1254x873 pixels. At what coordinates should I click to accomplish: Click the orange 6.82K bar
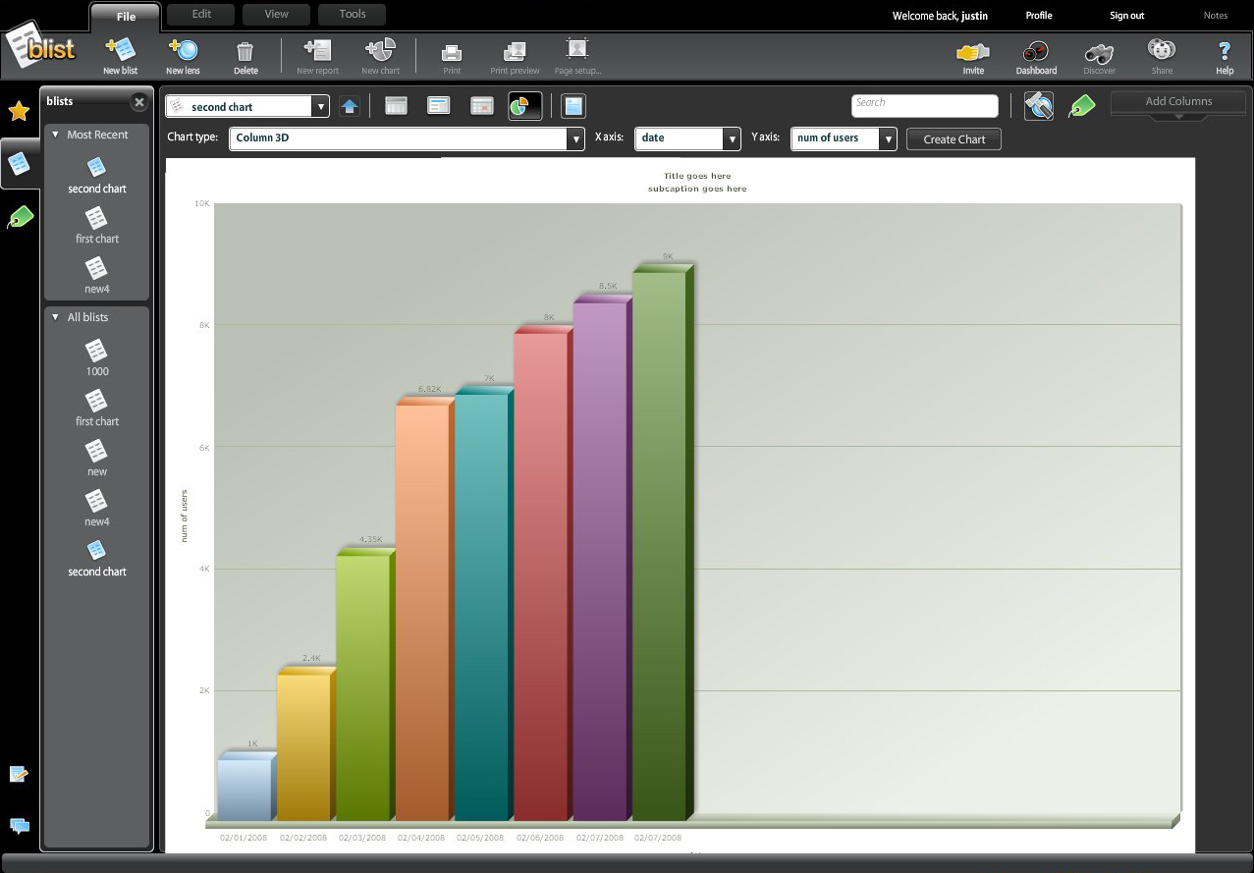click(424, 609)
